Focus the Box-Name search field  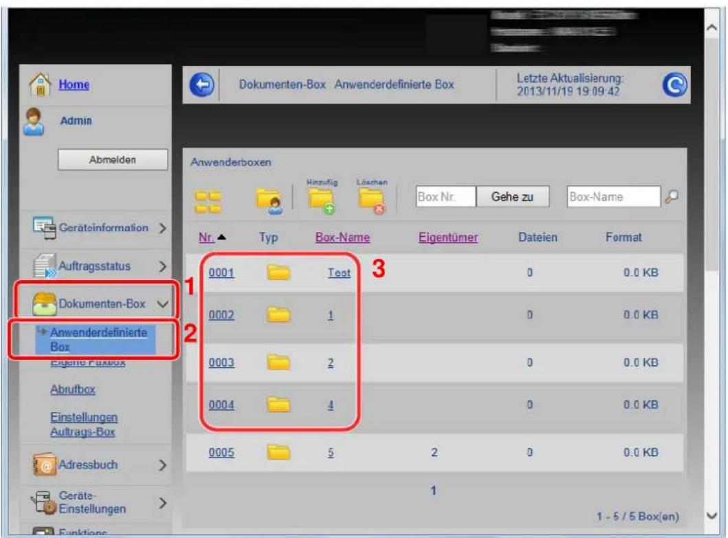click(613, 197)
